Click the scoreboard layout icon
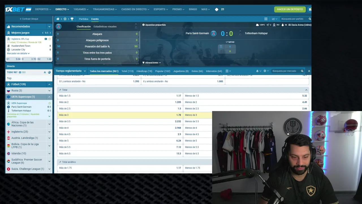 pyautogui.click(x=266, y=19)
